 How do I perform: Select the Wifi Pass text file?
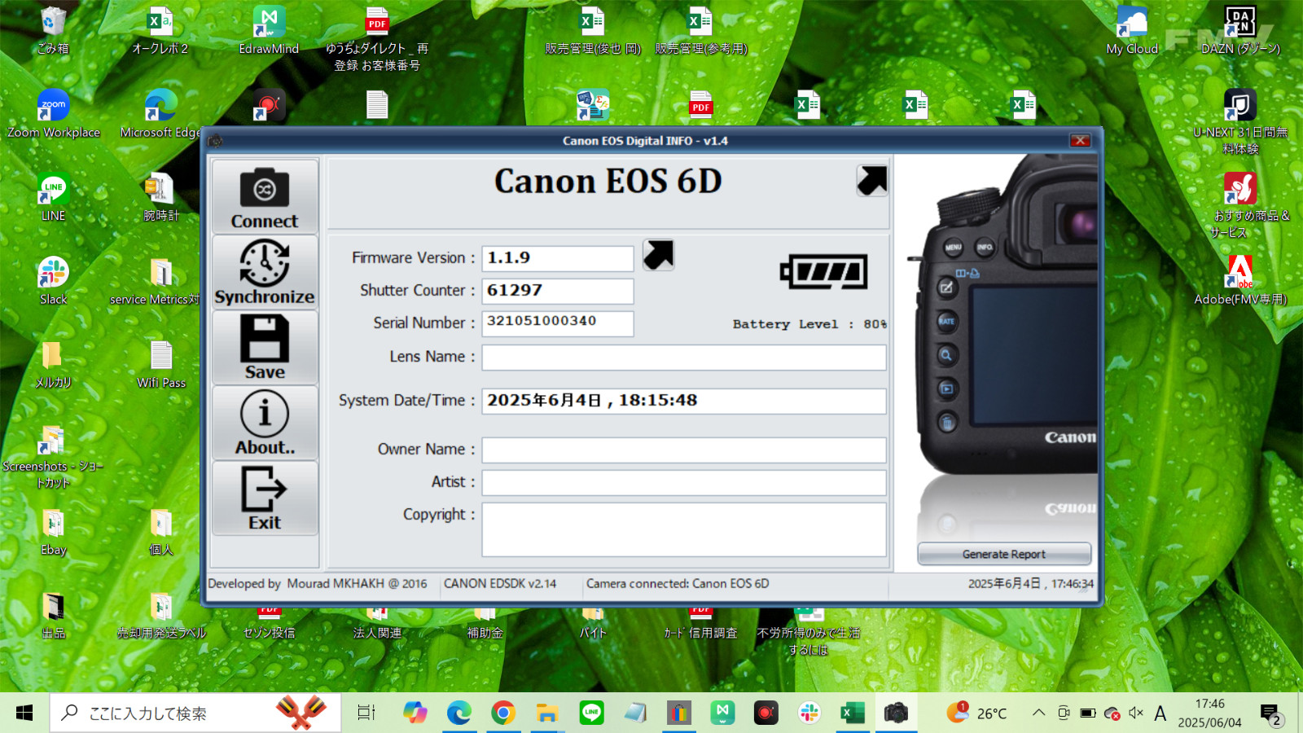click(x=160, y=365)
